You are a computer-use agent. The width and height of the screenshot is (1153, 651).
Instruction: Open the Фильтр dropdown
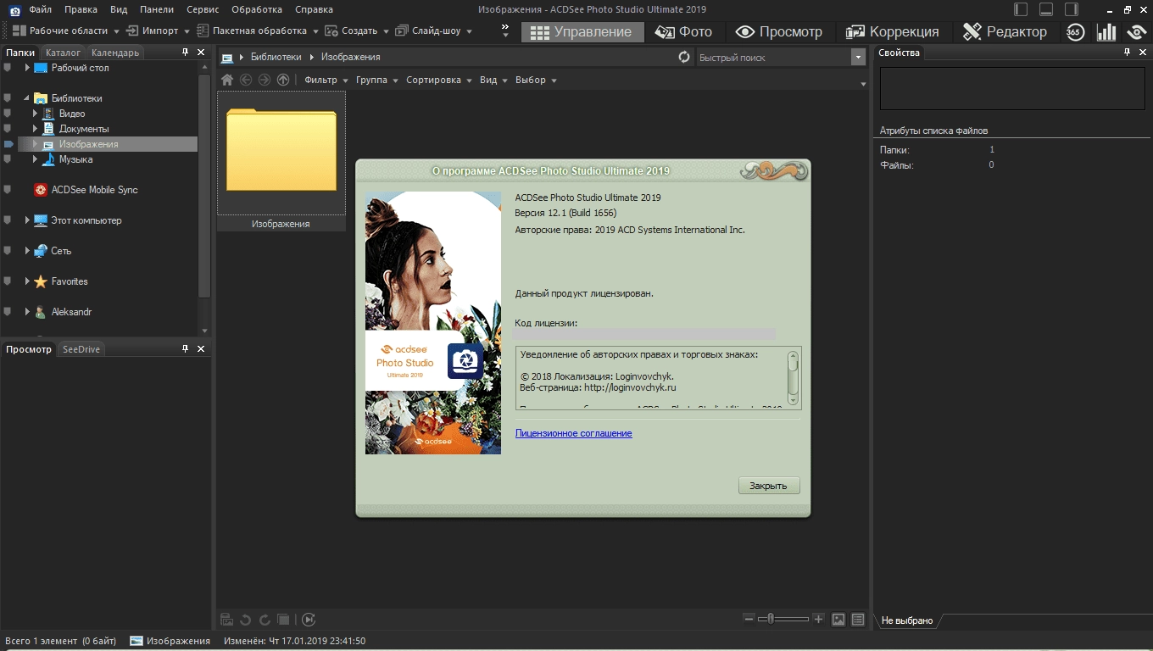click(326, 80)
